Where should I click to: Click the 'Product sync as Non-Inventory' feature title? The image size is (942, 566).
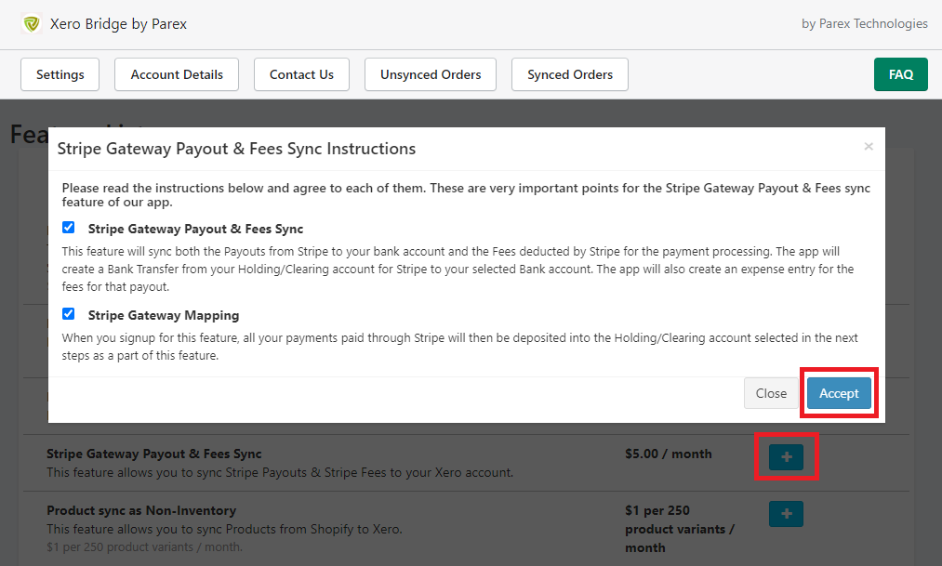(141, 510)
